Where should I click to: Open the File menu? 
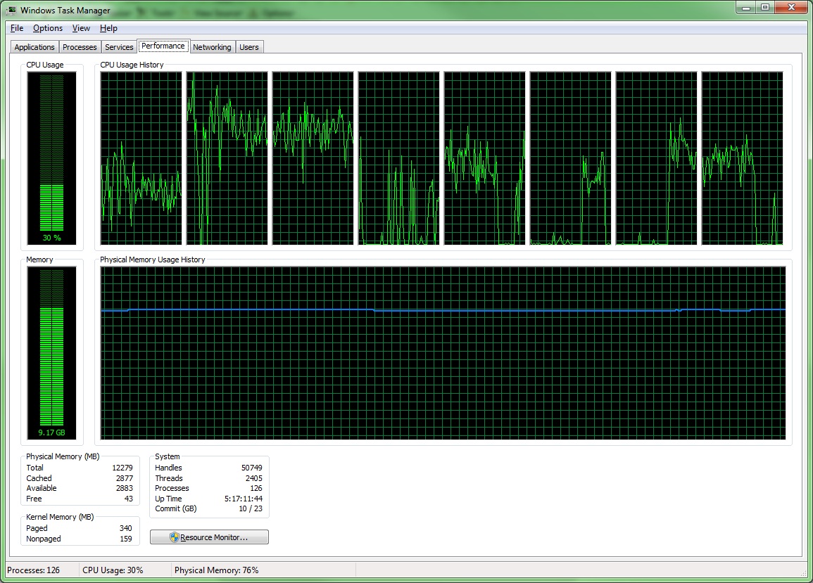click(17, 28)
